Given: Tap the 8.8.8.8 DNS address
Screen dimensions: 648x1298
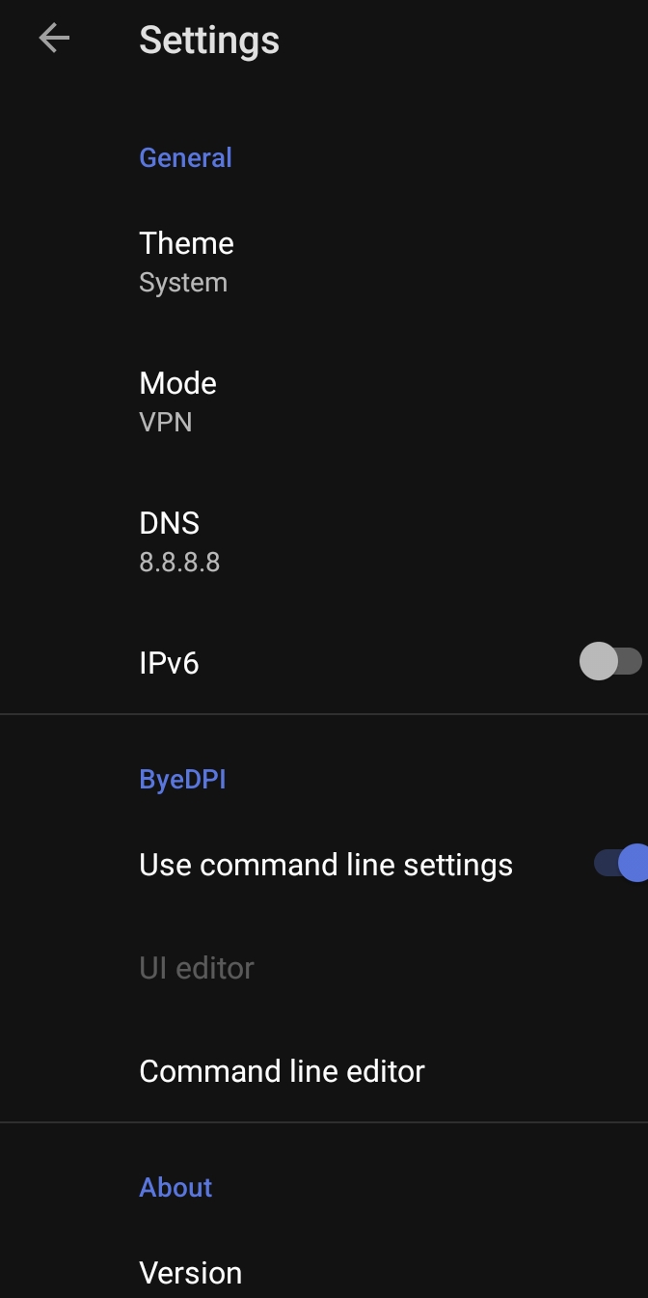Looking at the screenshot, I should [x=179, y=563].
